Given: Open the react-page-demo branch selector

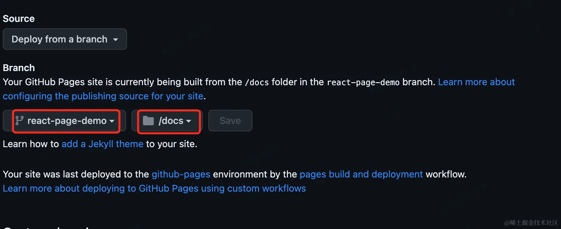Looking at the screenshot, I should coord(64,121).
